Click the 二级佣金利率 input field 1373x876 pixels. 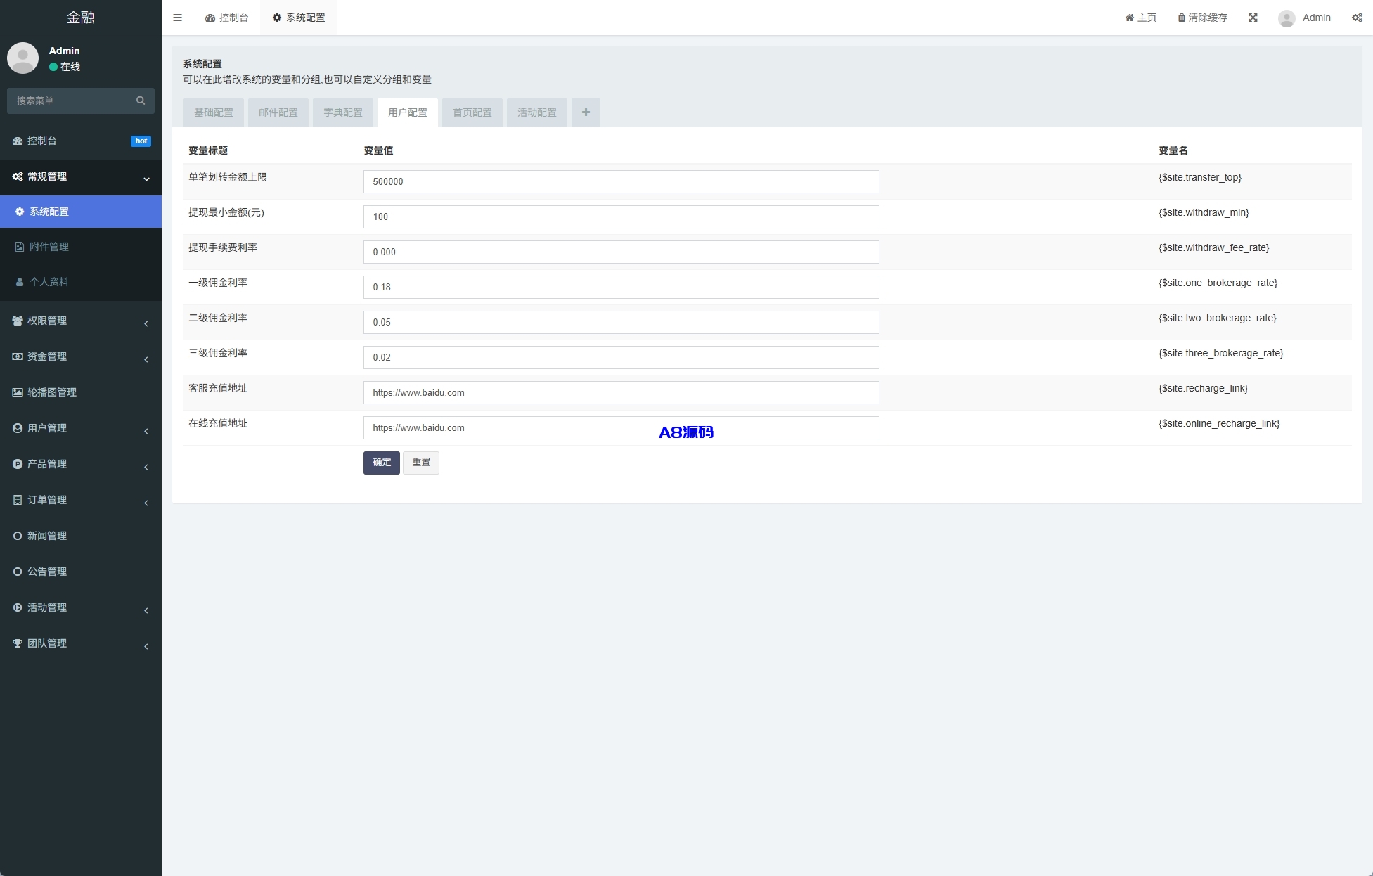621,322
